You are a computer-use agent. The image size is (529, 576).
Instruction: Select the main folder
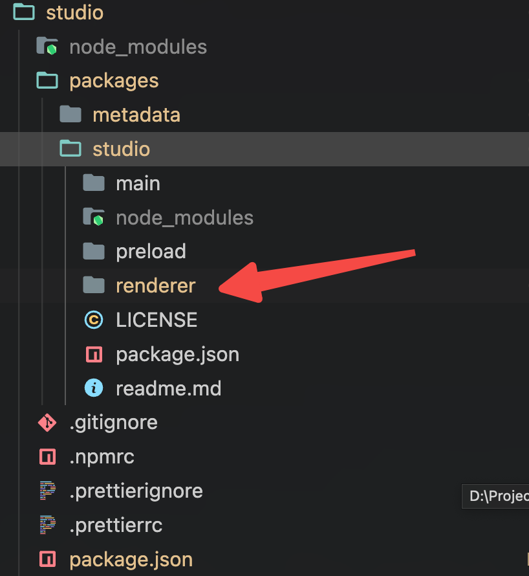click(138, 183)
